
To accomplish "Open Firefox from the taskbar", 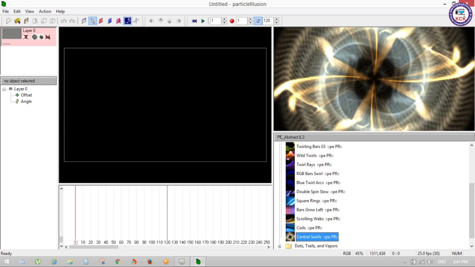I will (x=150, y=262).
